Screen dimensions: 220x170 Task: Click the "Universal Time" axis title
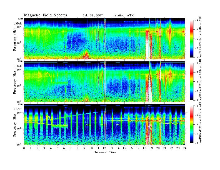(x=105, y=152)
